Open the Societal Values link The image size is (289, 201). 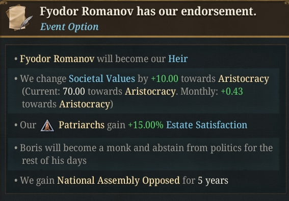(x=102, y=78)
